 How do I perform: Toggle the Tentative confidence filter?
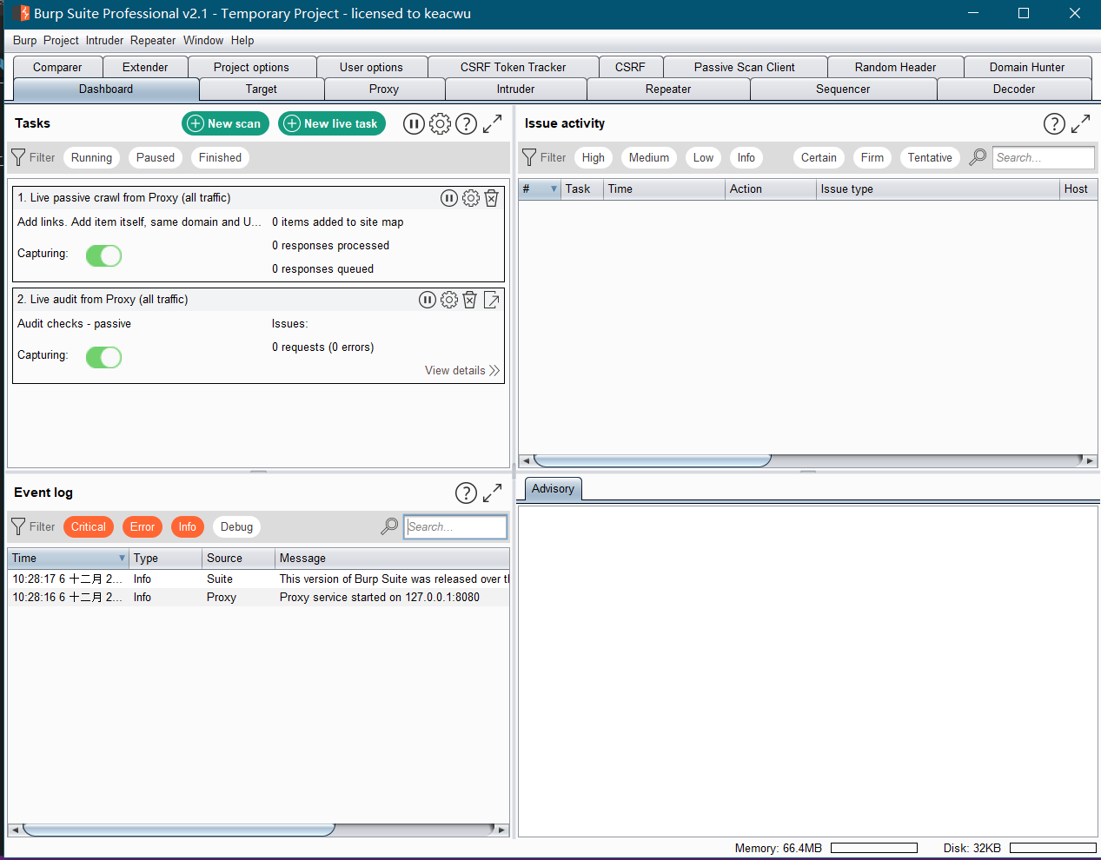click(x=930, y=157)
